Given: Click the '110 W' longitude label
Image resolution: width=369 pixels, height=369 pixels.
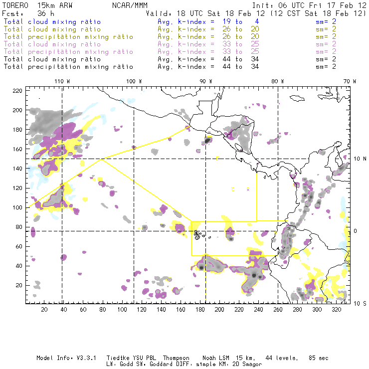Looking at the screenshot, I should [x=62, y=81].
